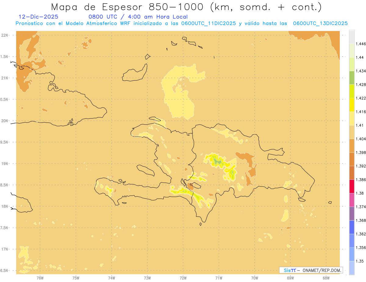Screen dimensions: 366x282
Task: Pick the green colorbar swatch between 1.428 and 1.434
Action: point(352,78)
